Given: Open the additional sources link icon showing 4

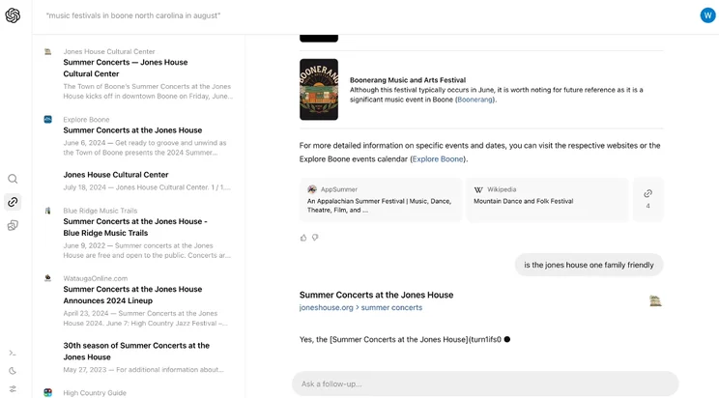Looking at the screenshot, I should pyautogui.click(x=647, y=199).
